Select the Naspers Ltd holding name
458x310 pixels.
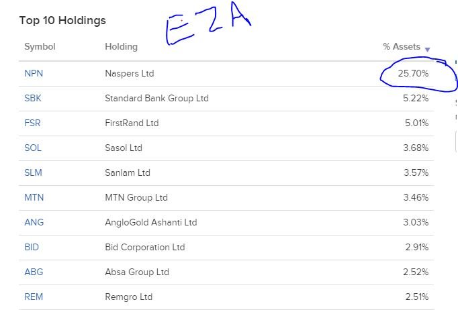pyautogui.click(x=130, y=73)
